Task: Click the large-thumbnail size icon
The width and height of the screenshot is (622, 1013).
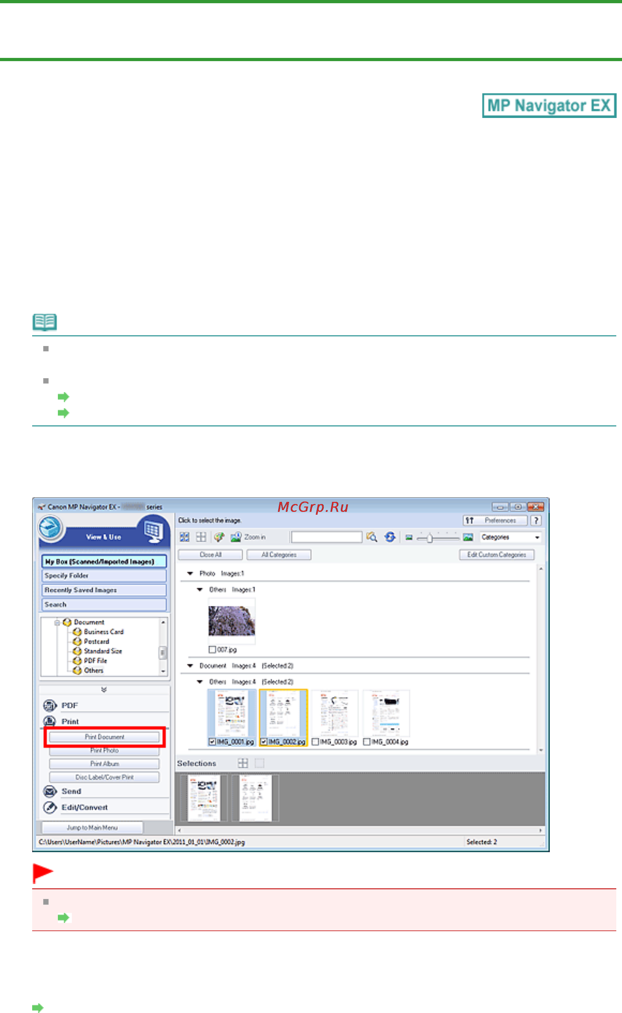Action: 468,537
